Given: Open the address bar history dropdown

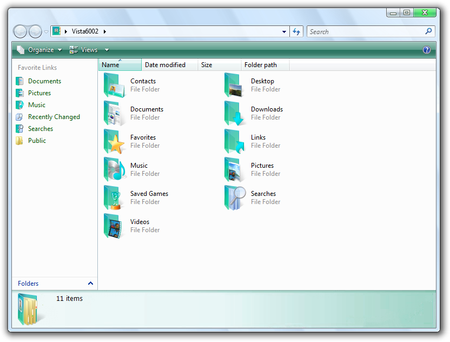Looking at the screenshot, I should pos(284,31).
